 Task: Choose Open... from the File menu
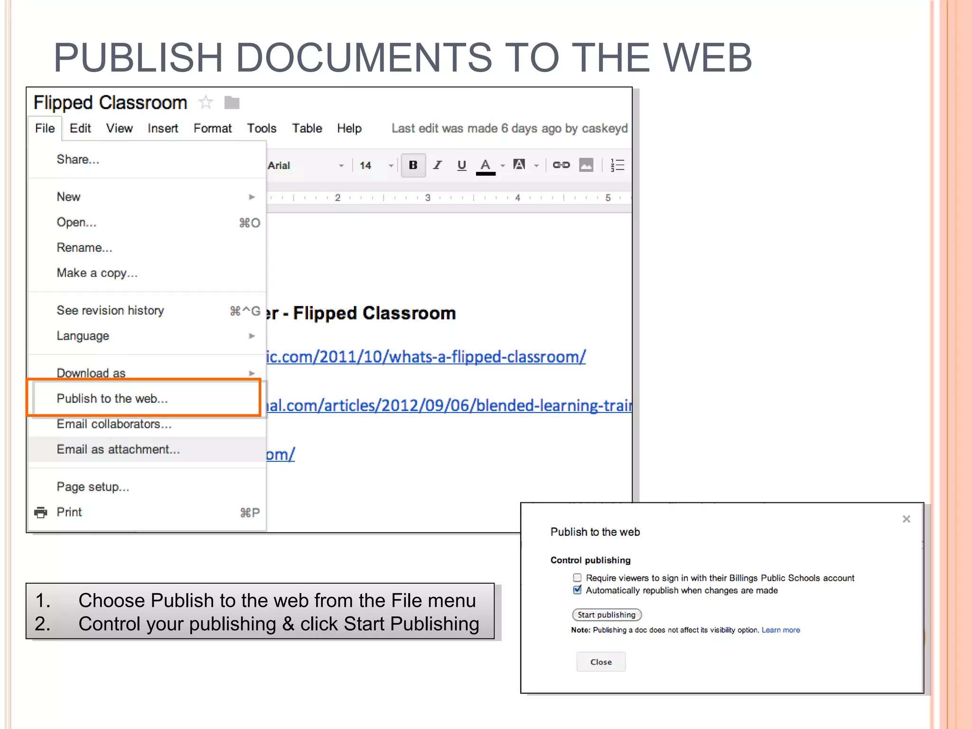click(x=147, y=223)
